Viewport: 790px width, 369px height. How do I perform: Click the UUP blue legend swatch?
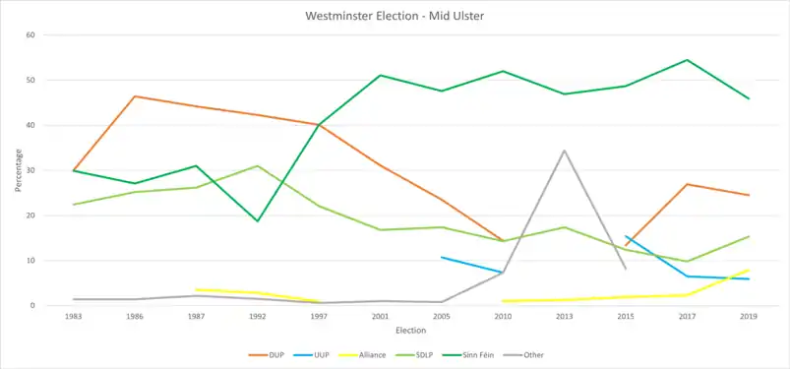pos(302,355)
